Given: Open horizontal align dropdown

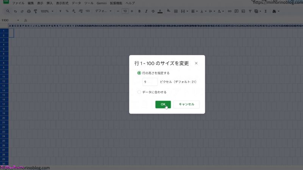Looking at the screenshot, I should pyautogui.click(x=194, y=11).
